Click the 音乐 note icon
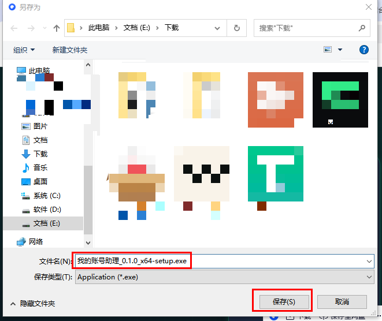 [x=25, y=167]
